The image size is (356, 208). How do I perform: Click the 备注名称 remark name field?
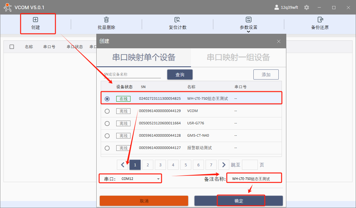click(254, 179)
